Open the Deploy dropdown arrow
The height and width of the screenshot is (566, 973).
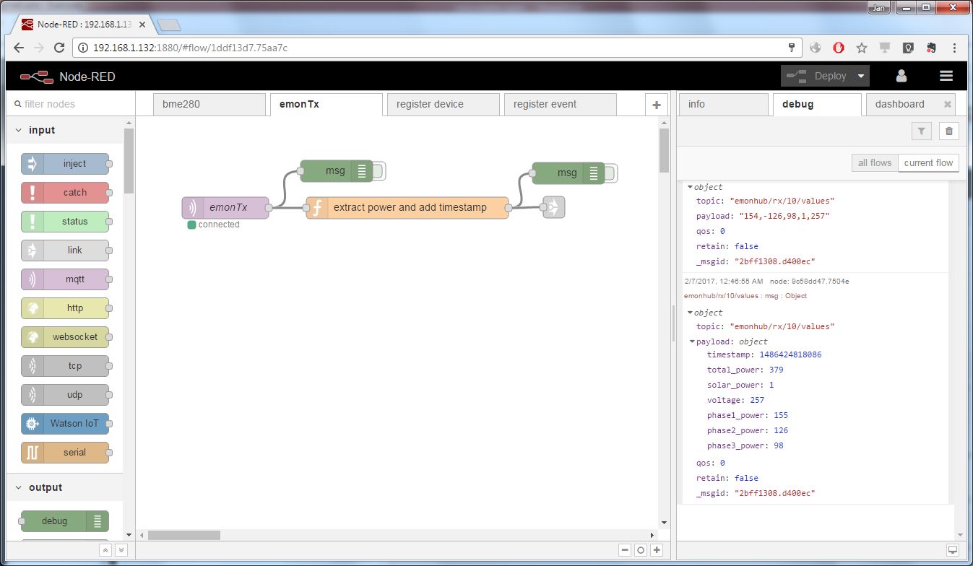coord(861,76)
